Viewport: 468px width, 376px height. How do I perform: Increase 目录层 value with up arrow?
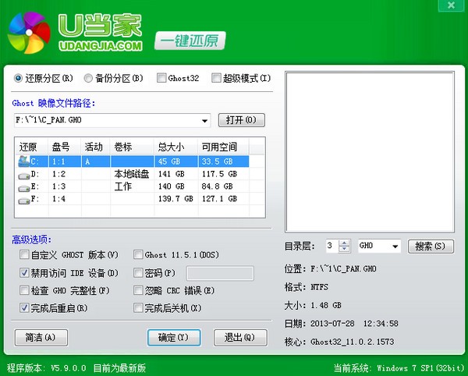[345, 243]
